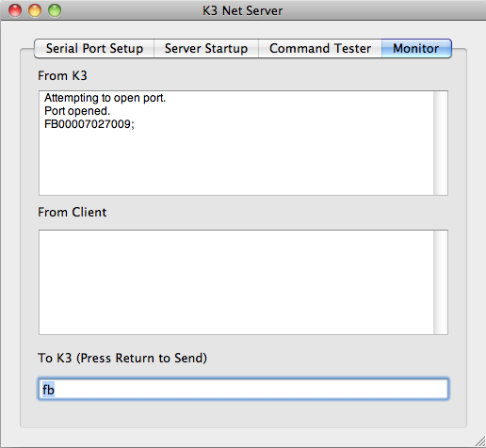Click the 'Port opened.' log line

point(77,111)
